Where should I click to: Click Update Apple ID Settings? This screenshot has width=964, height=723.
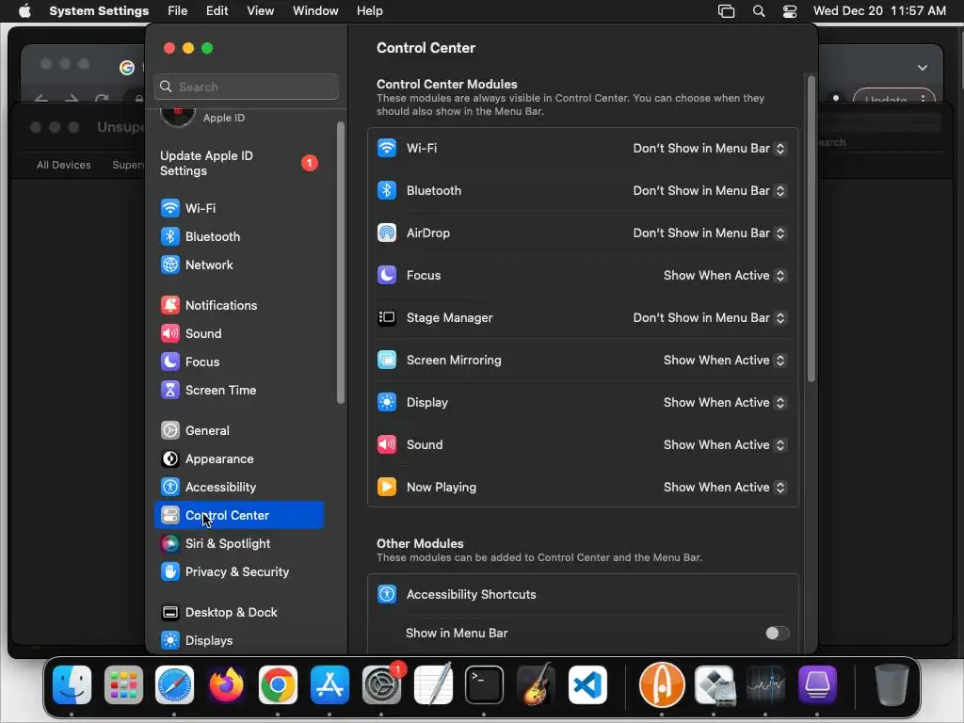tap(238, 163)
